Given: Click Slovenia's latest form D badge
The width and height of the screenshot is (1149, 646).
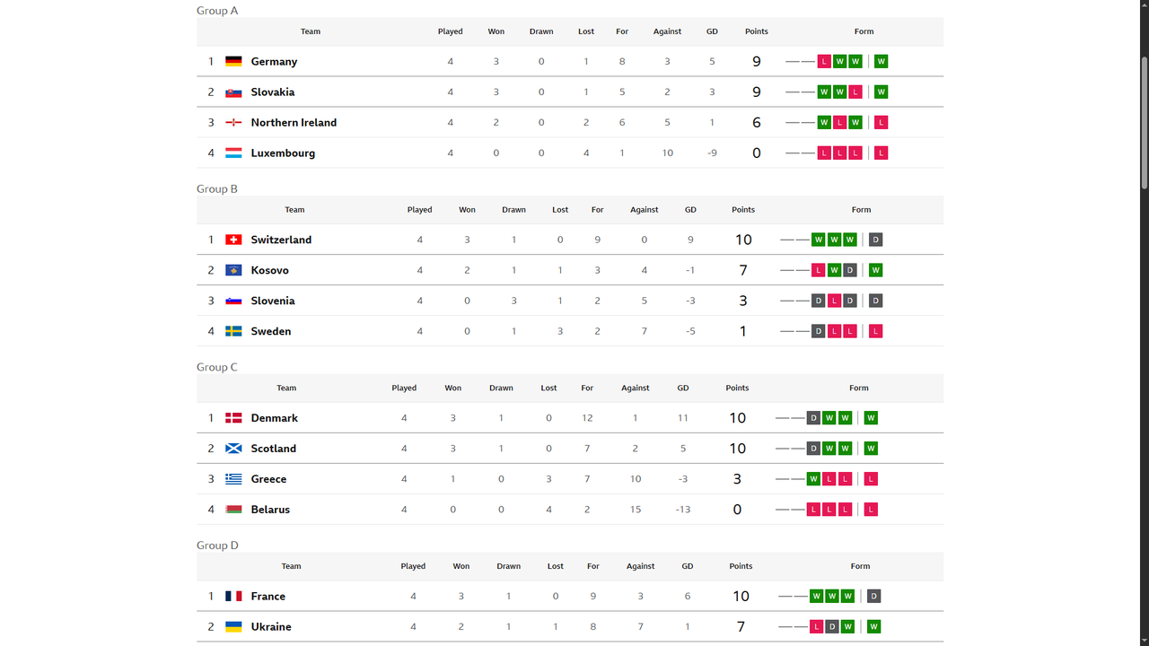Looking at the screenshot, I should tap(876, 301).
